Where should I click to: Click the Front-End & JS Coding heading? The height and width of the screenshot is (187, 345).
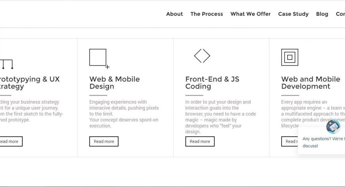[212, 83]
